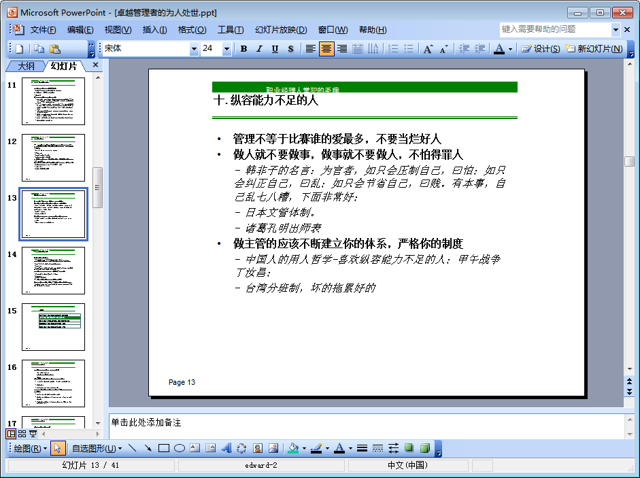
Task: Open the 插入(I) menu
Action: (x=154, y=30)
